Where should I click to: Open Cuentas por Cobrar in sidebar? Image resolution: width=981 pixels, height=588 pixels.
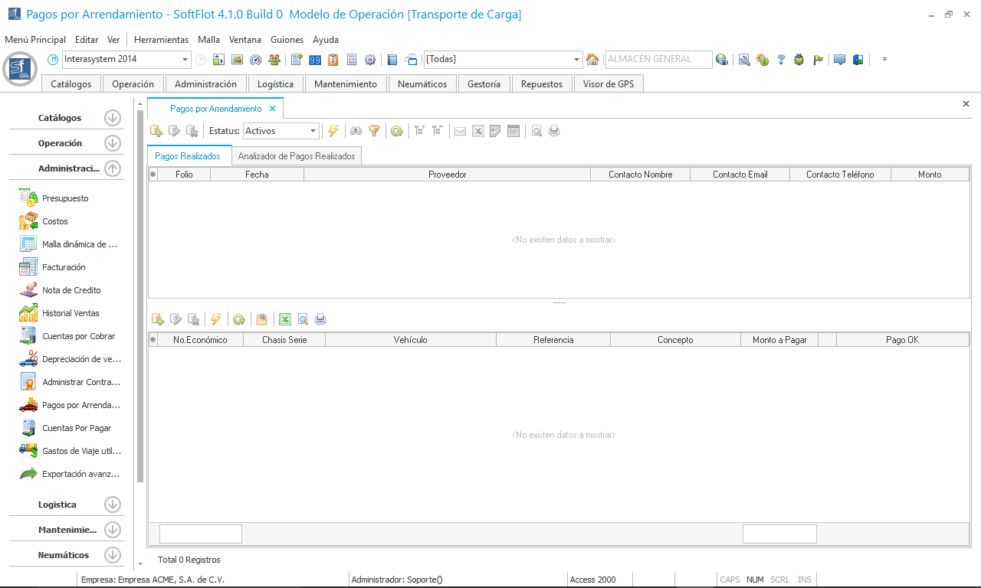[78, 336]
